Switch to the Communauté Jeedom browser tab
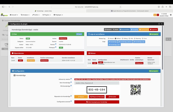 (130, 11)
